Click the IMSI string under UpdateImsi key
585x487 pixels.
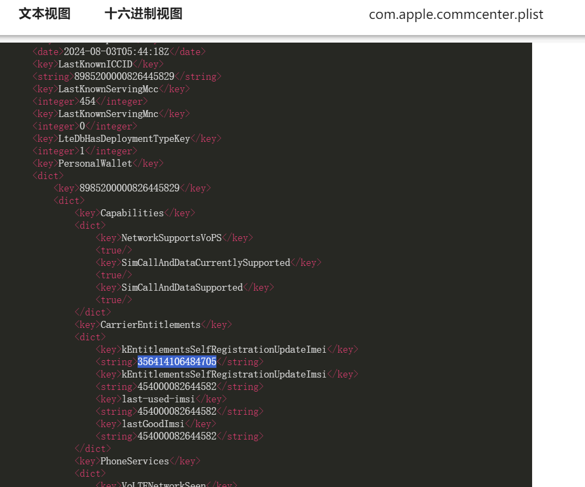pos(177,387)
